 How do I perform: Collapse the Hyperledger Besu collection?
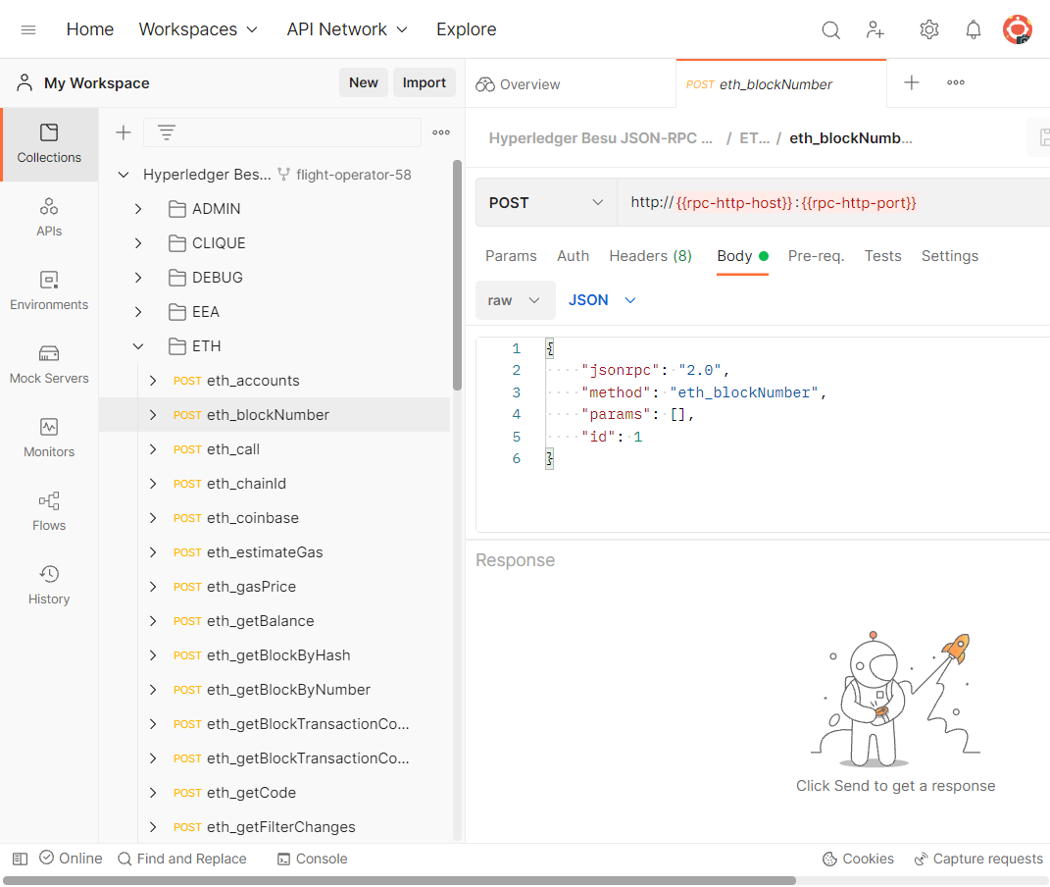click(x=124, y=175)
